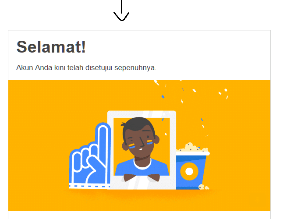Click the man's blue shirt
This screenshot has width=294, height=219.
[x=142, y=167]
